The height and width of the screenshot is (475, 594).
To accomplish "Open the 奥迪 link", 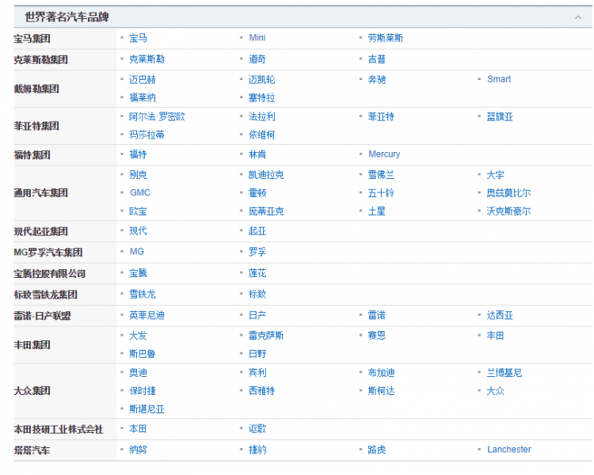I will coord(138,373).
